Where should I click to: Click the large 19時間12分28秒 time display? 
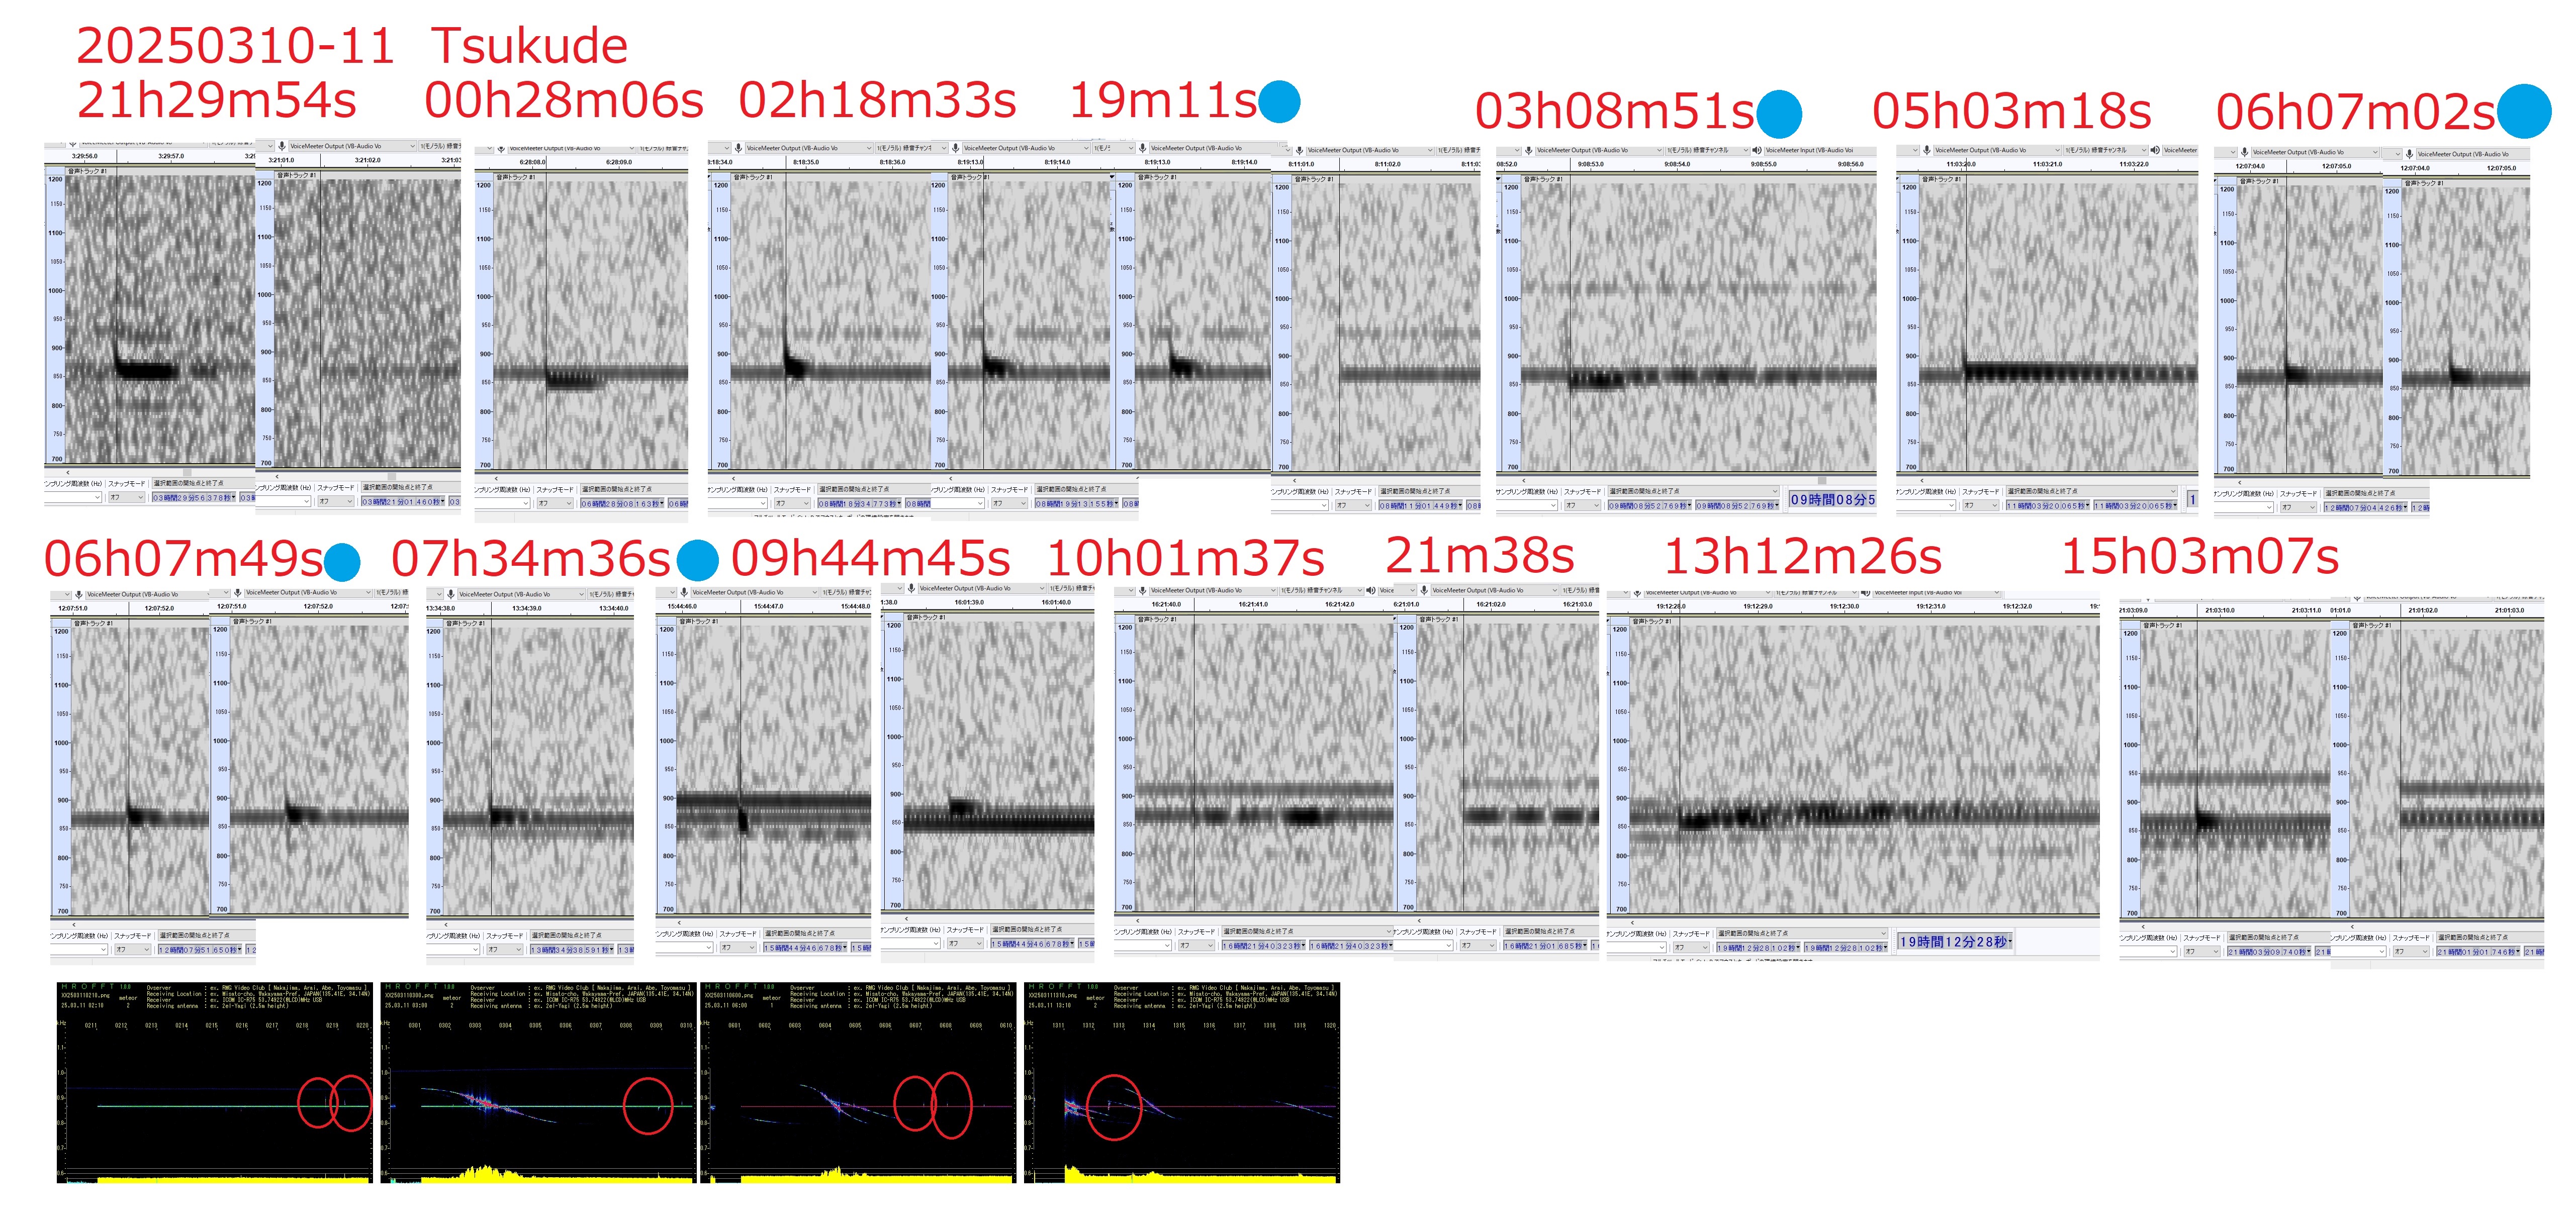coord(1954,942)
